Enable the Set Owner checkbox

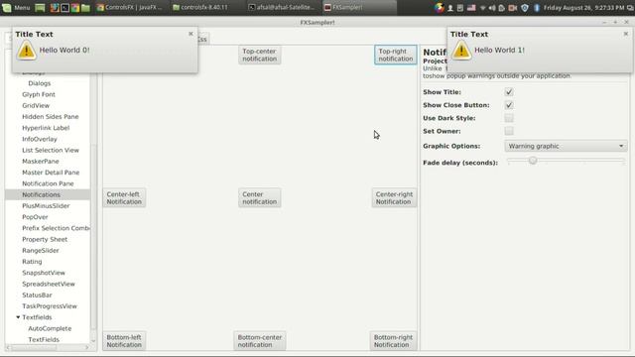(509, 131)
